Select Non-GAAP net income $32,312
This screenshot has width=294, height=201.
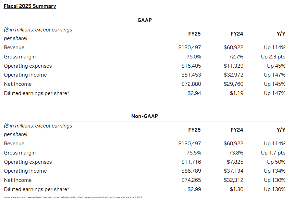point(234,180)
